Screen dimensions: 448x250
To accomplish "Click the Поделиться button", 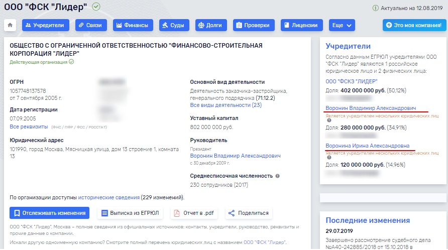I will 249,213.
